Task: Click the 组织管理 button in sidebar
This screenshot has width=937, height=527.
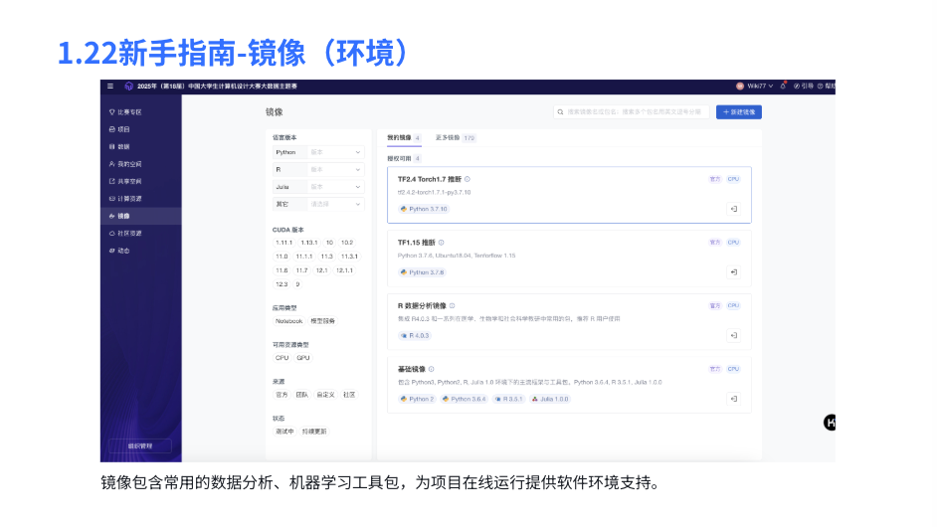Action: 139,445
